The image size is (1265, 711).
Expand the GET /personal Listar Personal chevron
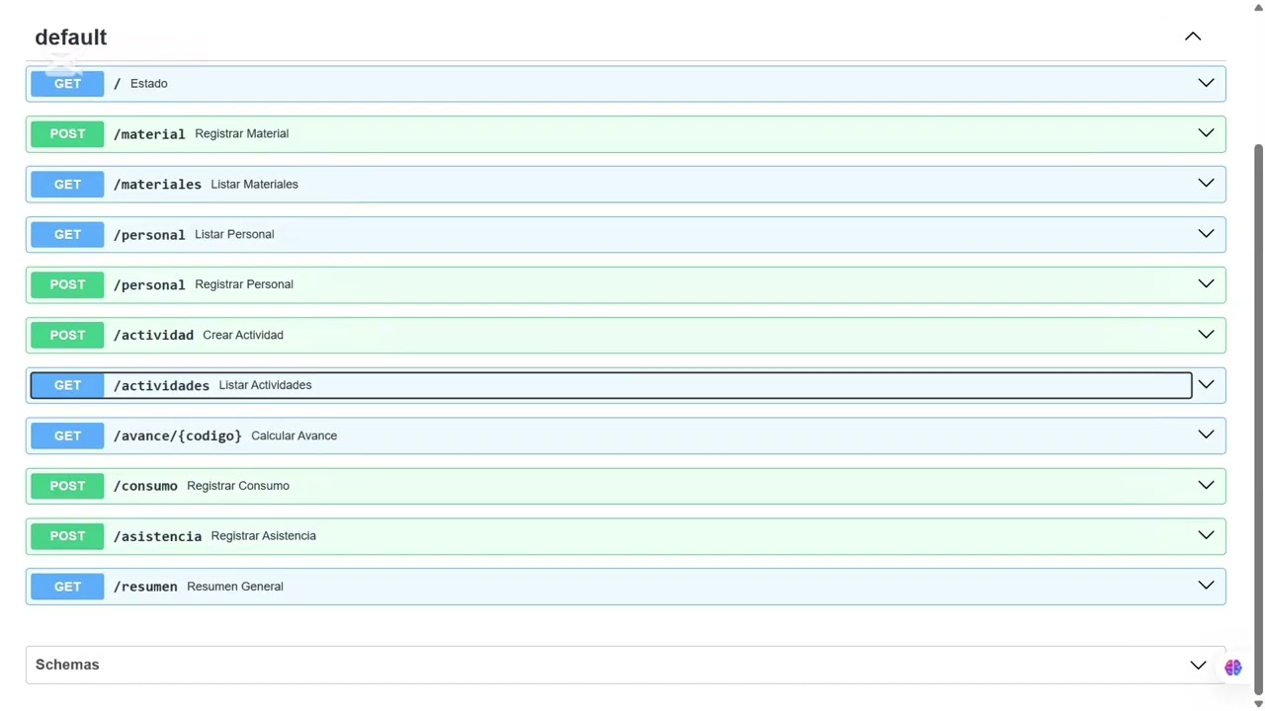(x=1206, y=234)
